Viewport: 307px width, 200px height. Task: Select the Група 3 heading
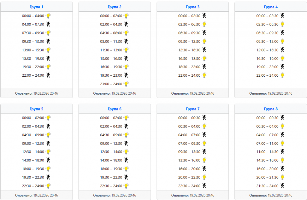(192, 7)
